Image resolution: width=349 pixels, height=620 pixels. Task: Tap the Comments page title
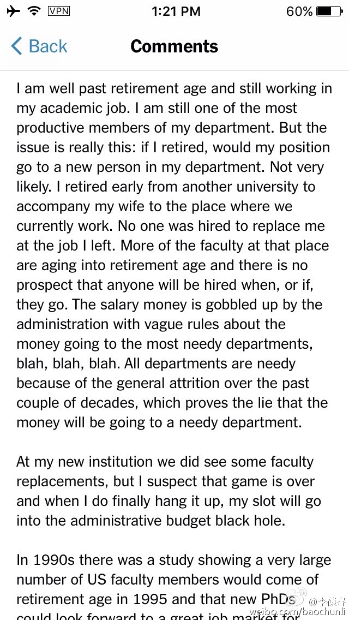[174, 46]
